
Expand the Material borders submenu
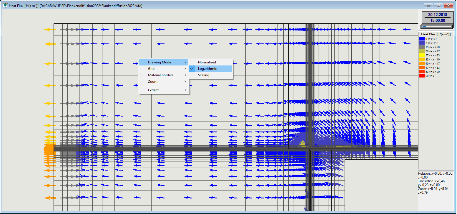coord(160,75)
